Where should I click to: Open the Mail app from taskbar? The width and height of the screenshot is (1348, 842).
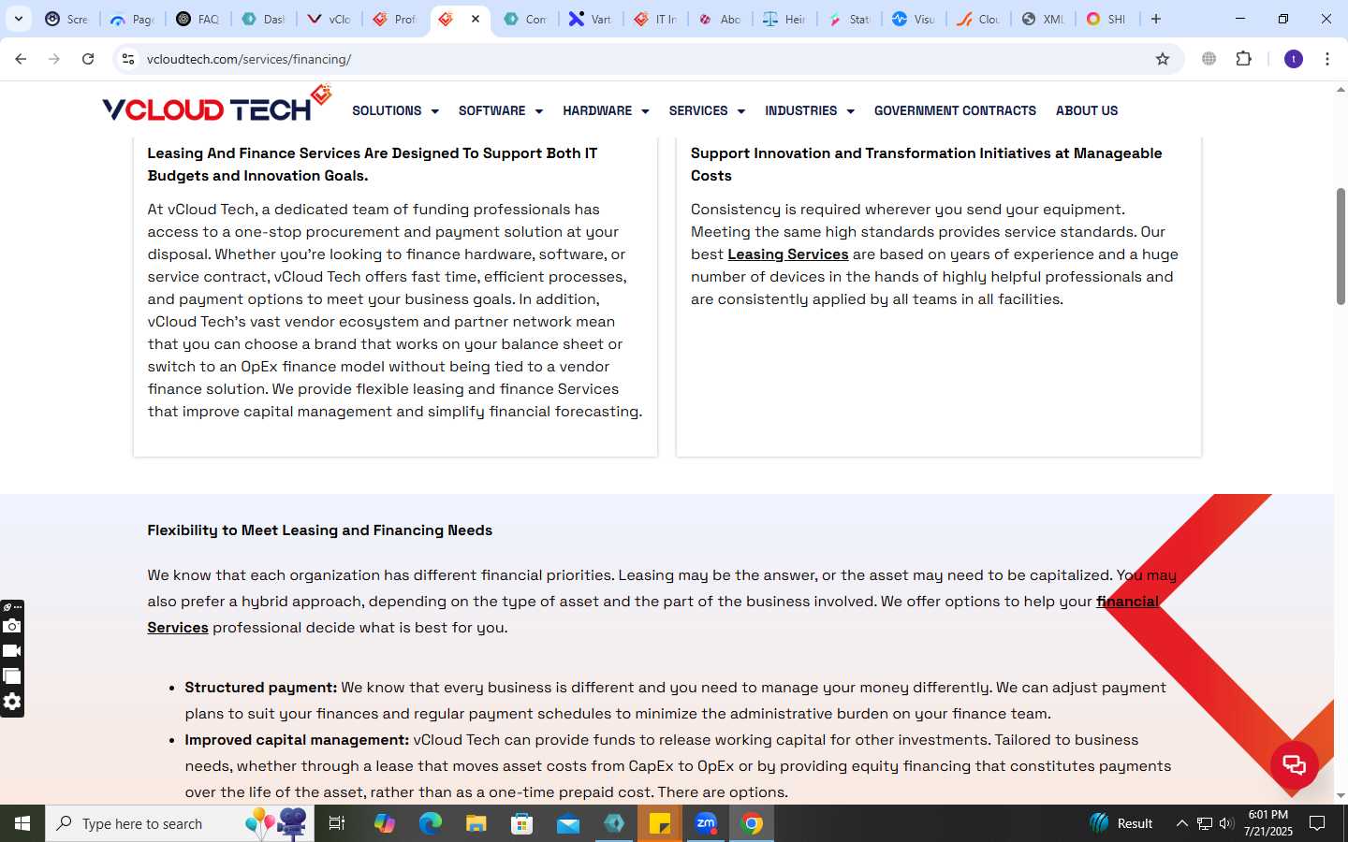pyautogui.click(x=568, y=823)
